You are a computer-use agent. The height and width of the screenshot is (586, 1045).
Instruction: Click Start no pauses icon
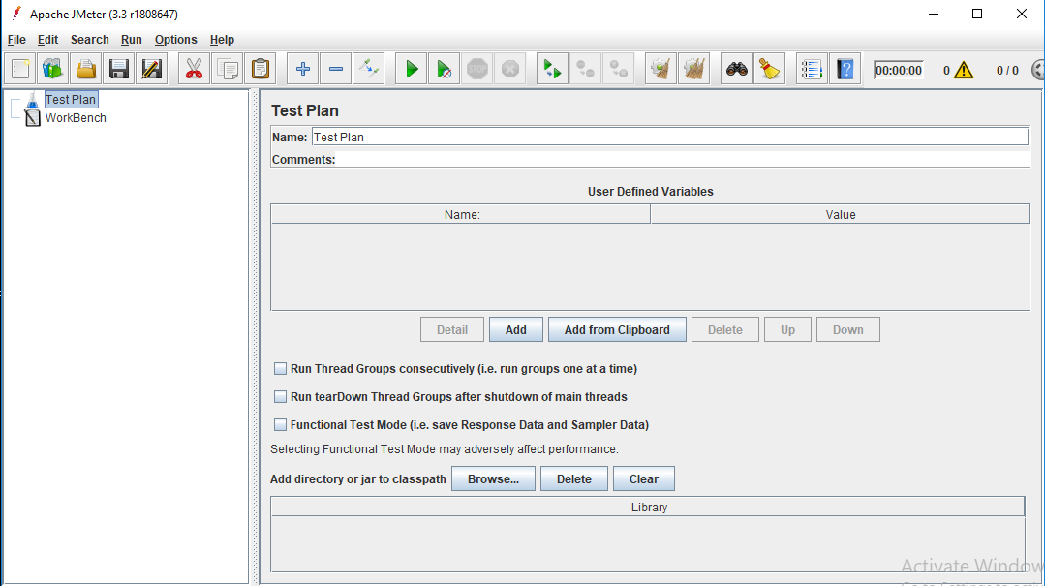point(444,69)
